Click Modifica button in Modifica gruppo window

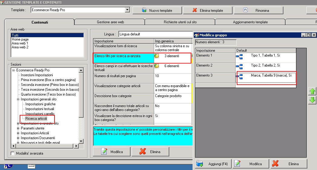coord(251,164)
